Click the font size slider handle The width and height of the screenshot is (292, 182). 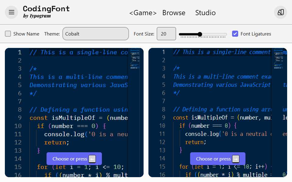(200, 34)
